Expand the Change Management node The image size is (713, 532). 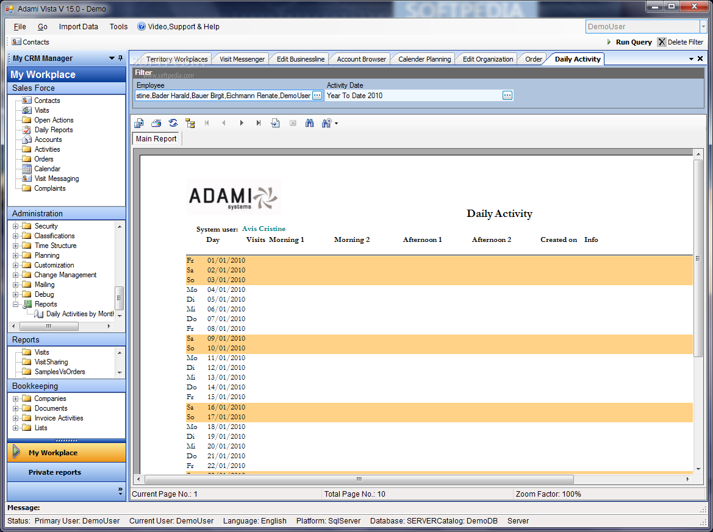click(15, 275)
